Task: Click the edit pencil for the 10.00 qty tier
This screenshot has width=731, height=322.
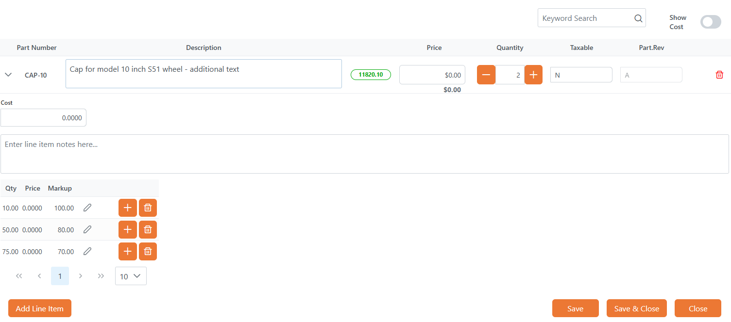Action: pos(87,208)
